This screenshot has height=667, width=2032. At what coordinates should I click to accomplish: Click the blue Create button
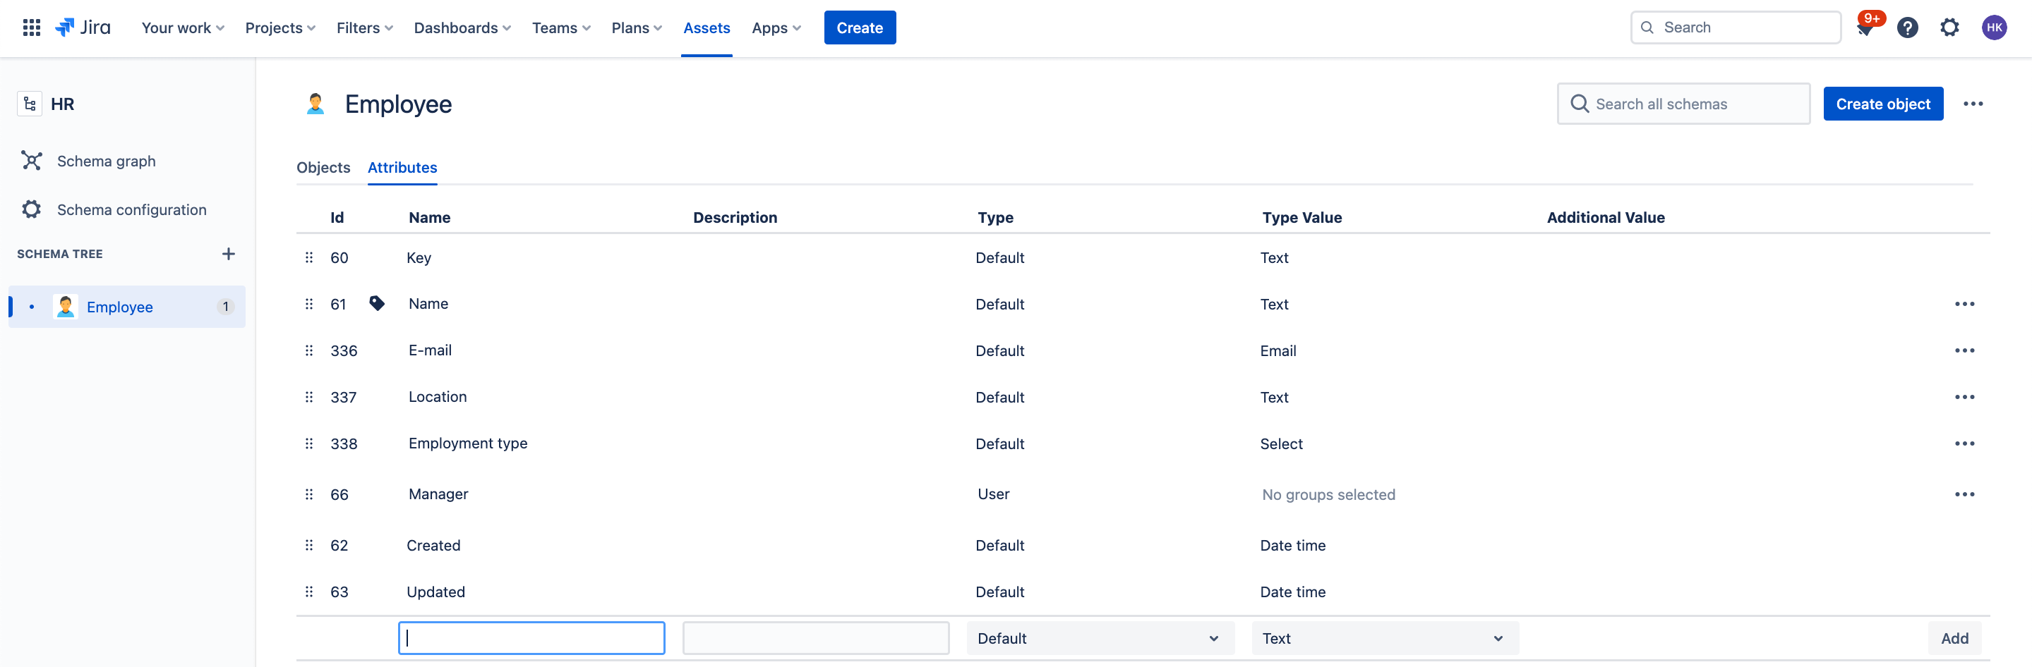pos(860,27)
